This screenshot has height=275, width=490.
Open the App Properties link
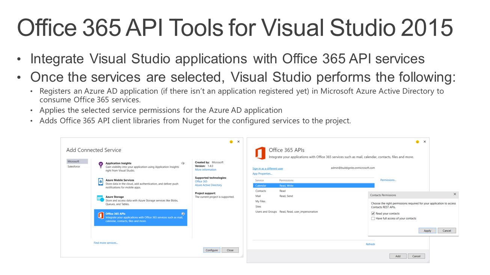tap(262, 174)
